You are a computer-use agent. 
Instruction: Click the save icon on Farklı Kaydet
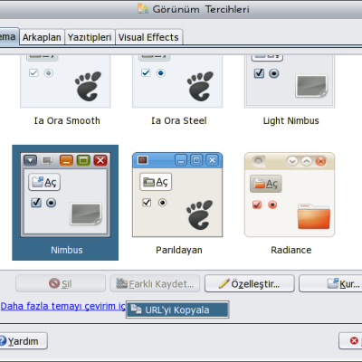tap(122, 283)
